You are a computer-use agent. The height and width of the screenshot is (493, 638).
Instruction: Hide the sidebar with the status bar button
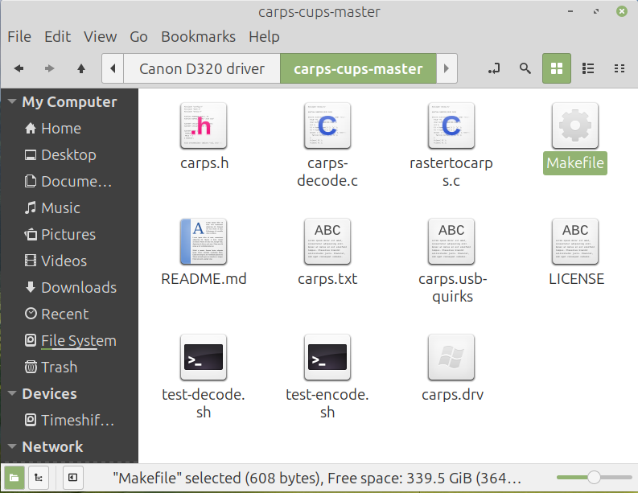click(x=73, y=478)
